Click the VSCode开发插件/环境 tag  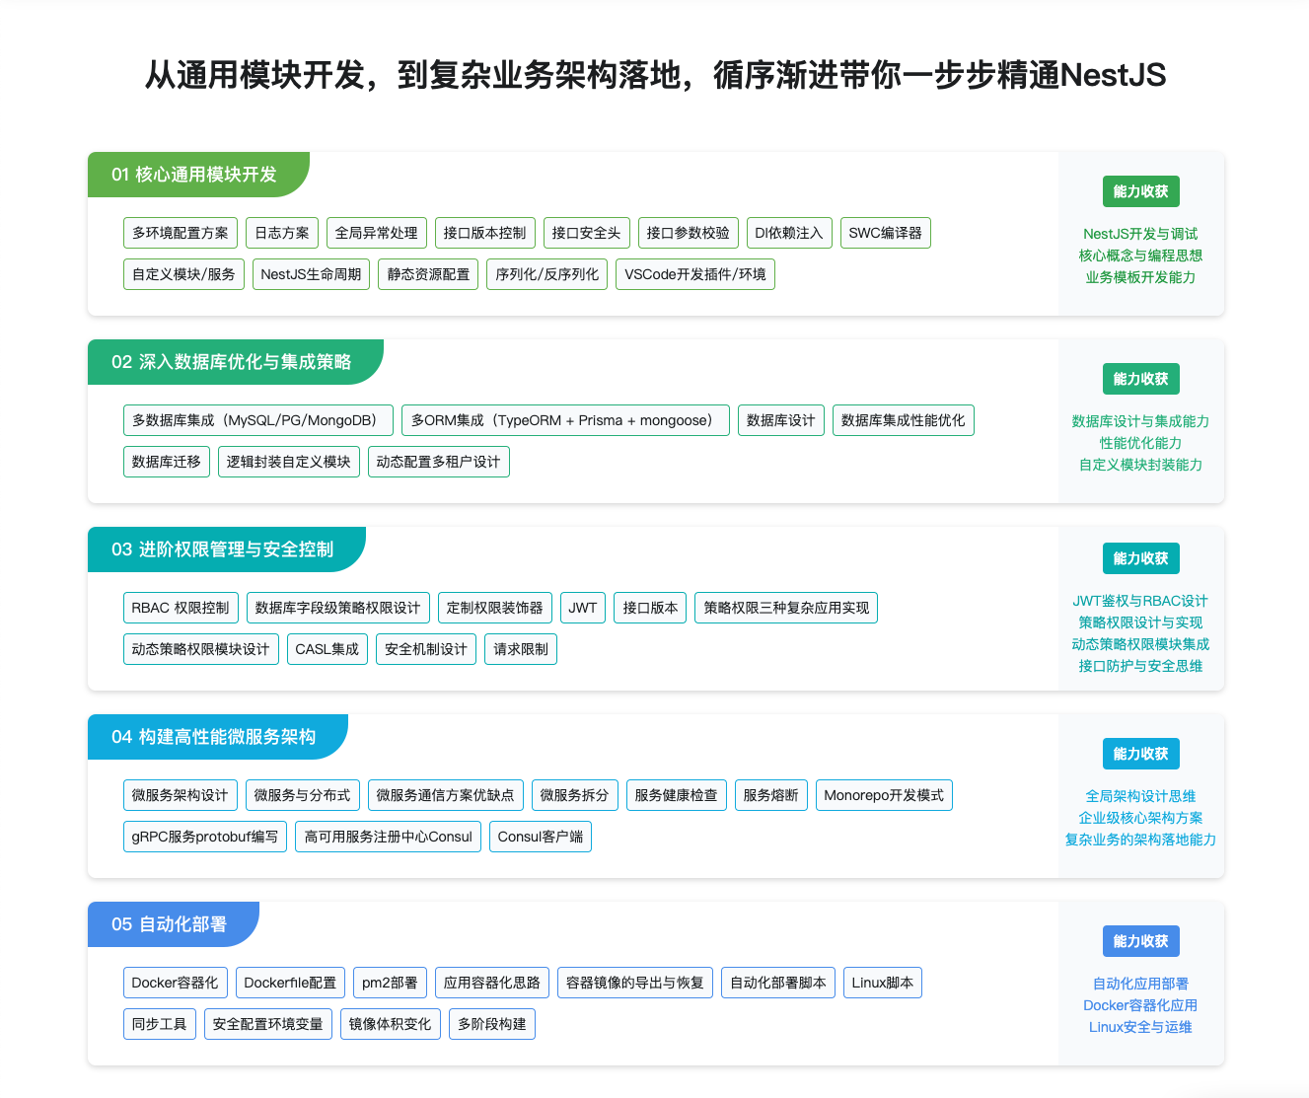tap(694, 274)
